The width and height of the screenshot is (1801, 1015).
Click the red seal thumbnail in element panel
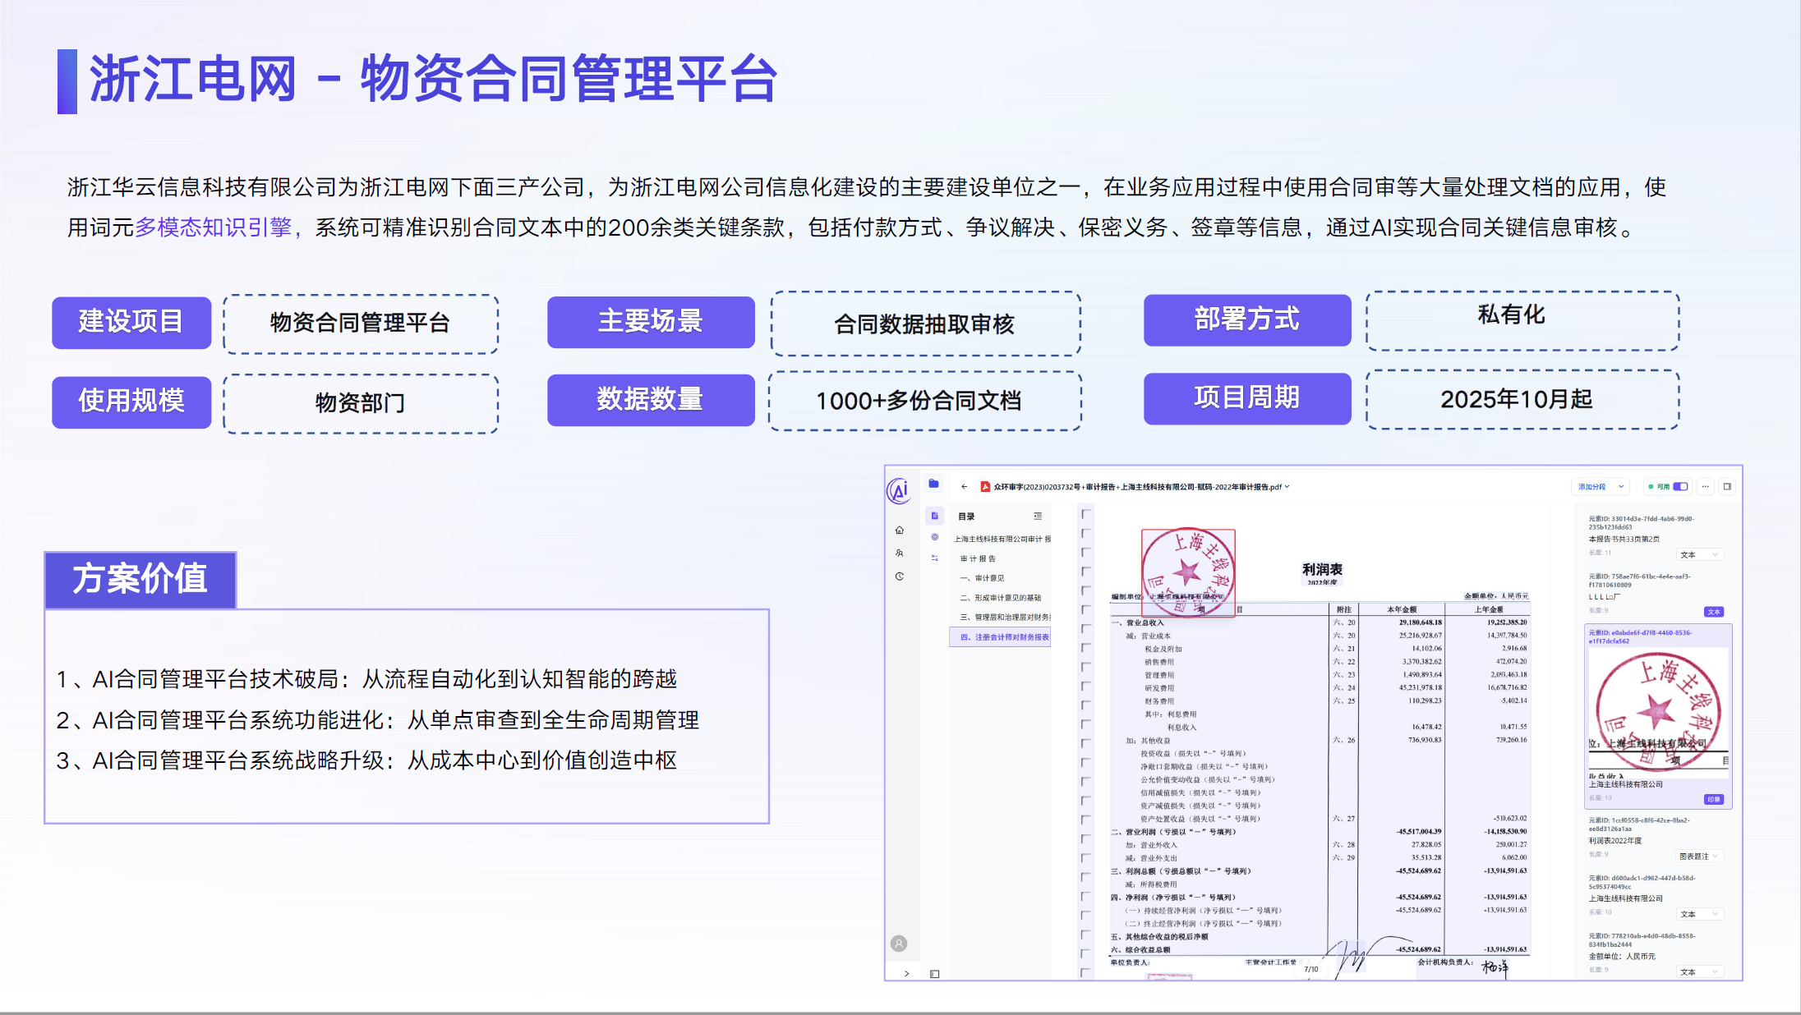[x=1657, y=710]
